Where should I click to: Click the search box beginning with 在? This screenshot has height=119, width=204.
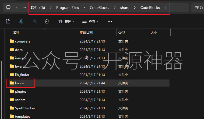tap(198, 8)
